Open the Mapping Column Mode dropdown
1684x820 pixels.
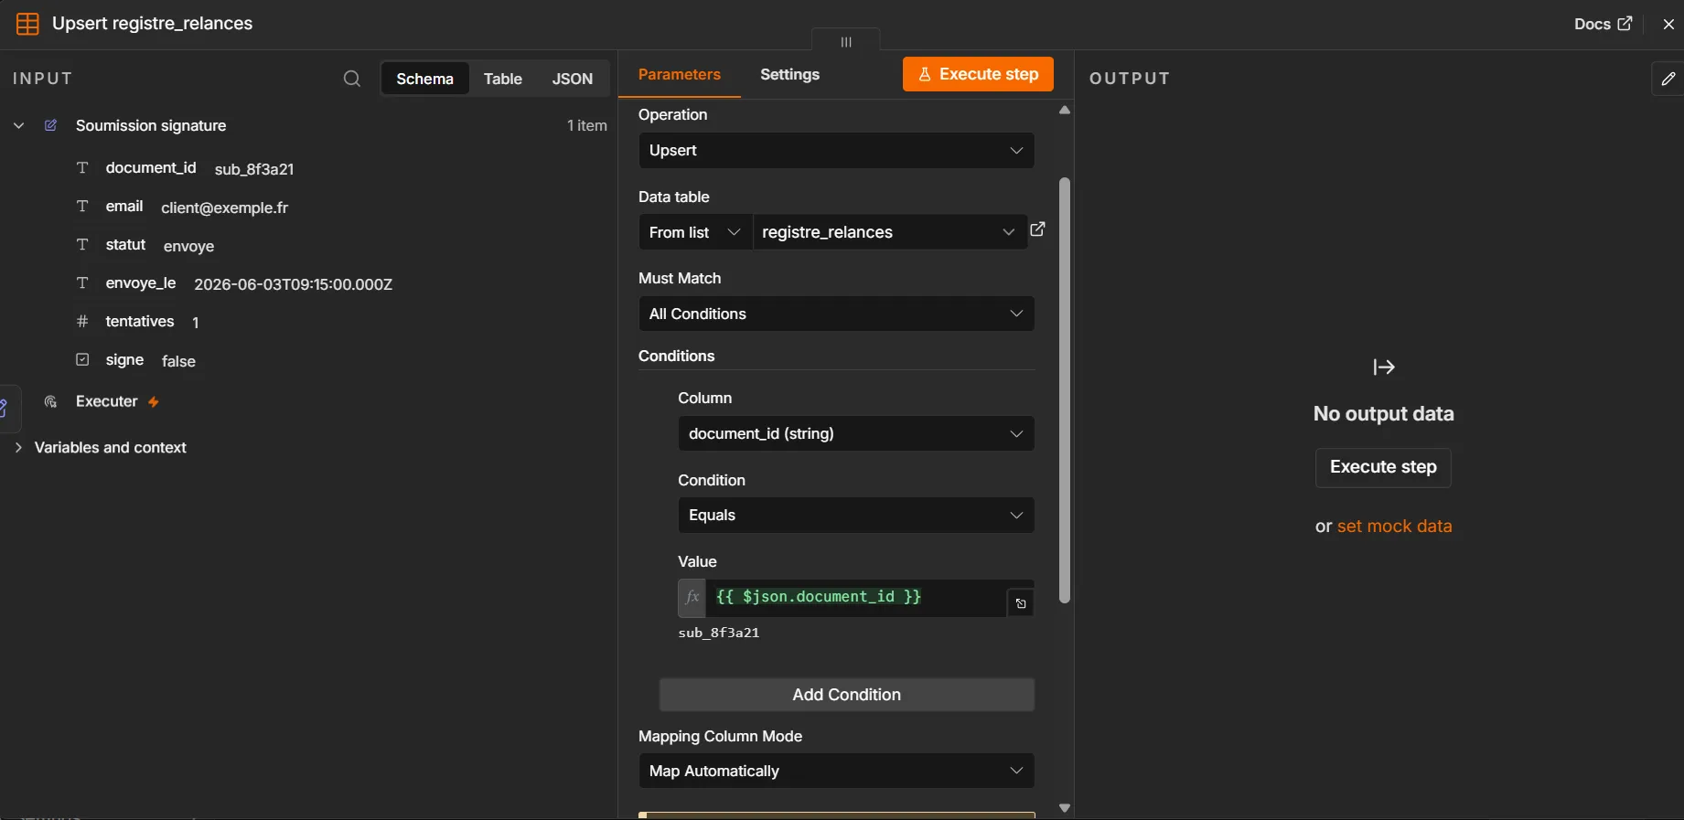click(836, 772)
